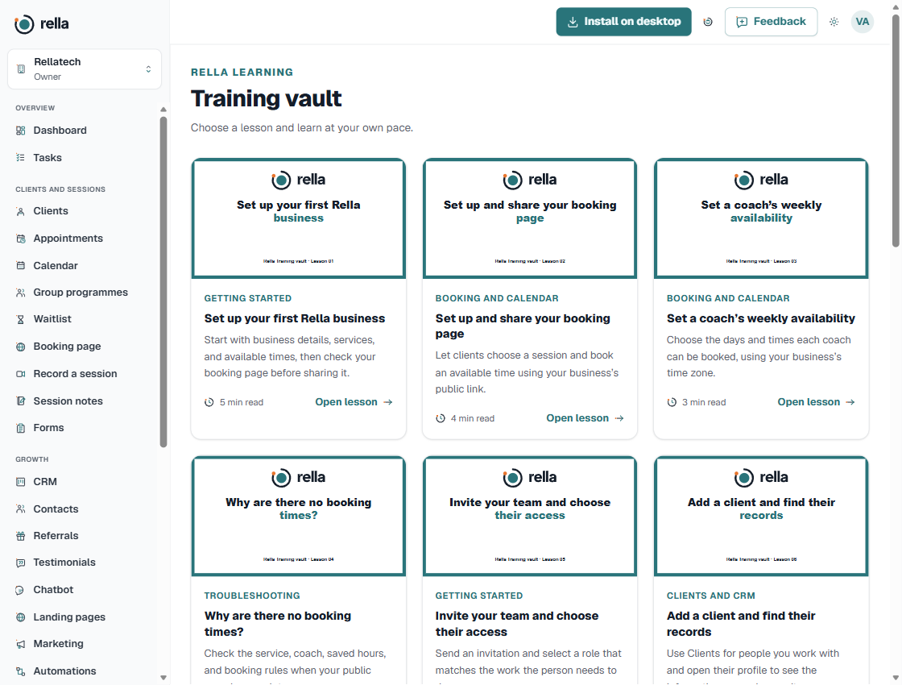Click the Automations icon in sidebar
This screenshot has height=685, width=902.
[21, 671]
